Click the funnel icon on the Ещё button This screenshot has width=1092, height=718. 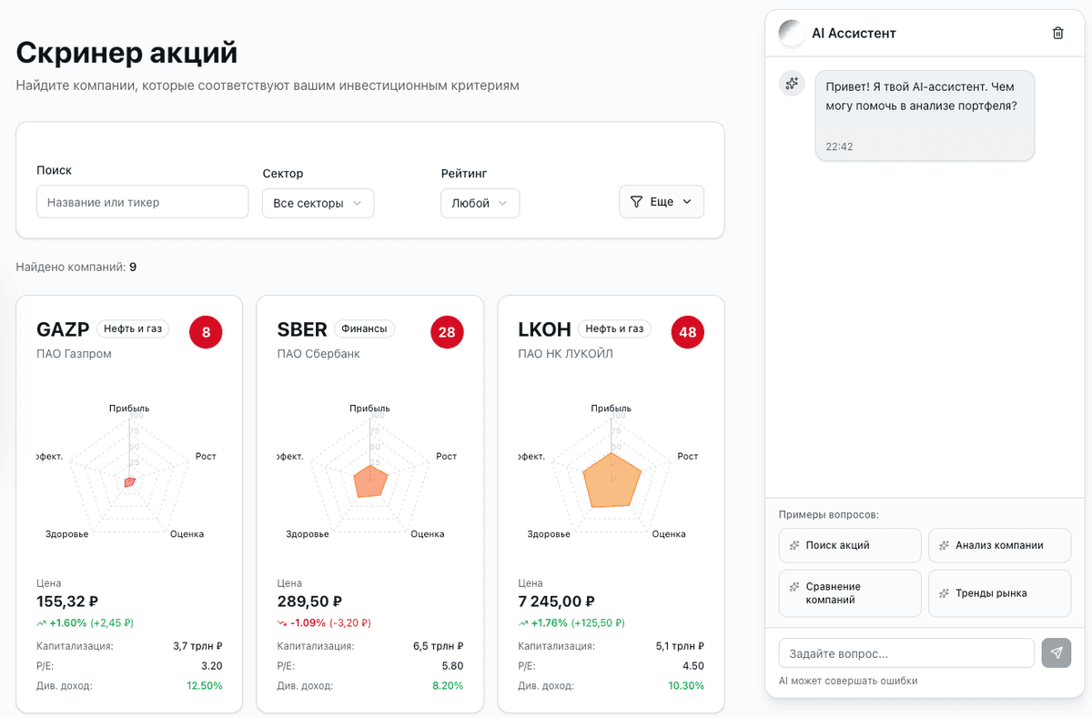[637, 201]
